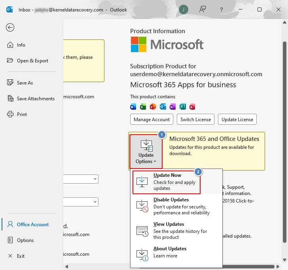Click the Disable Updates prohibited icon
The image size is (288, 270).
(x=142, y=206)
